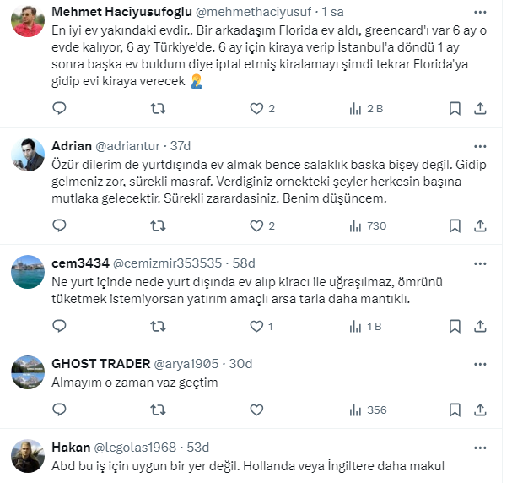The image size is (512, 483).
Task: Like cem3434's tweet
Action: 256,326
